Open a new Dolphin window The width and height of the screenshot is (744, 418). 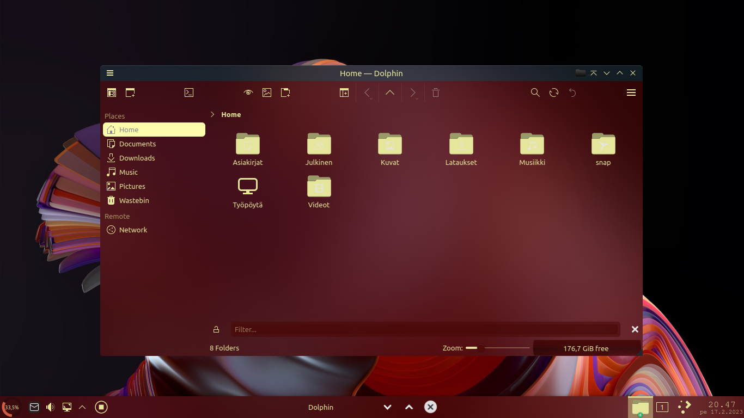point(130,93)
